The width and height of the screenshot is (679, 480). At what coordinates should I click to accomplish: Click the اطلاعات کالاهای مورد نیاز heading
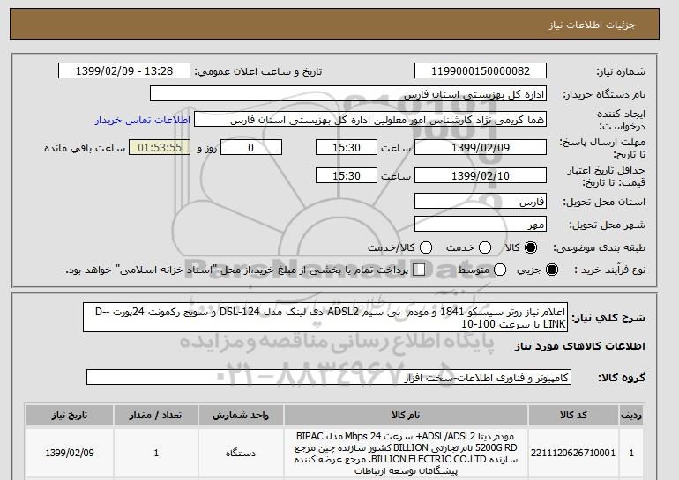[580, 346]
